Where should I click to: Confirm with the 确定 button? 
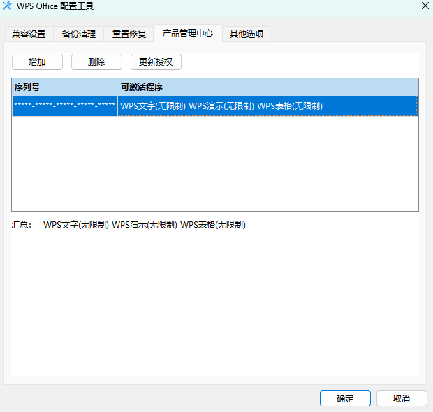click(x=345, y=399)
